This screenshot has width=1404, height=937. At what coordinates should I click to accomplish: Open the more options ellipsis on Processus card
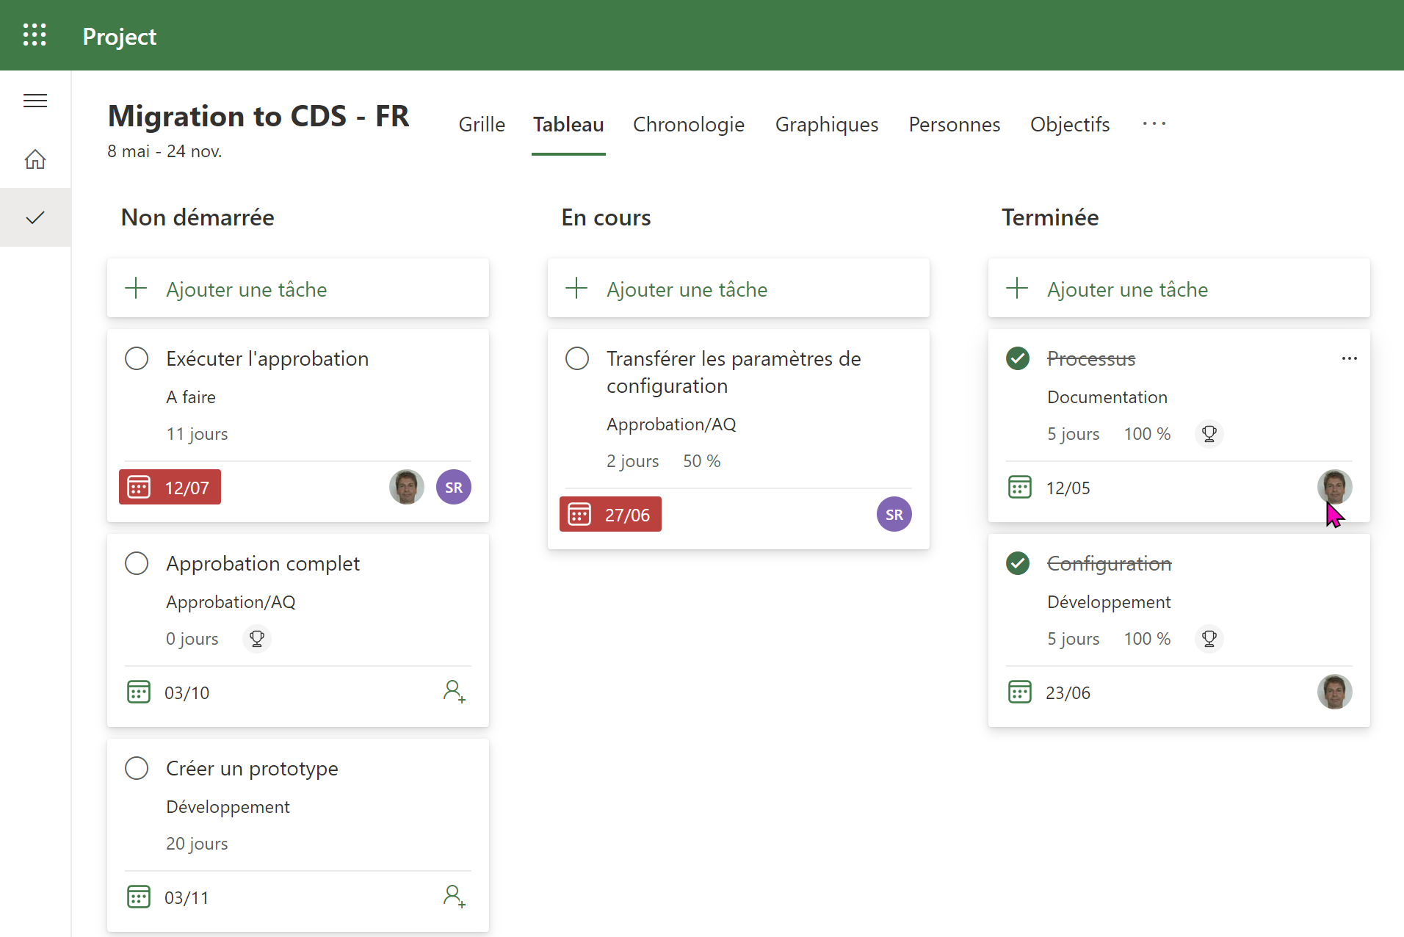tap(1350, 358)
